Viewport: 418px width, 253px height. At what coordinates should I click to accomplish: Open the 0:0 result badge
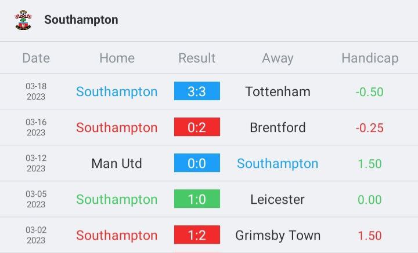[197, 163]
